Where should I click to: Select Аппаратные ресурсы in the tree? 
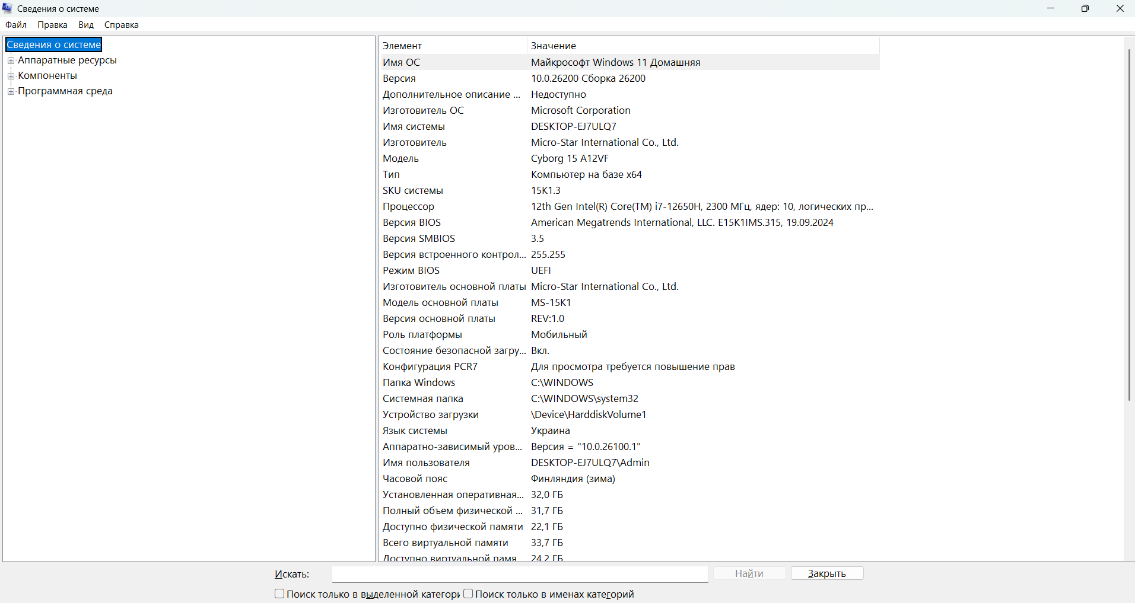click(x=67, y=60)
